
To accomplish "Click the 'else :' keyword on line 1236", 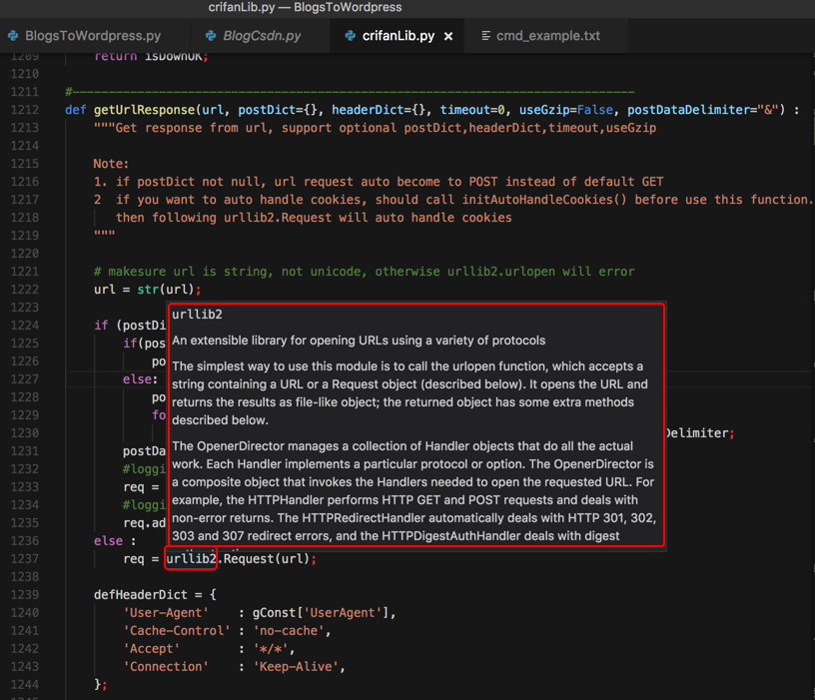I will click(115, 541).
